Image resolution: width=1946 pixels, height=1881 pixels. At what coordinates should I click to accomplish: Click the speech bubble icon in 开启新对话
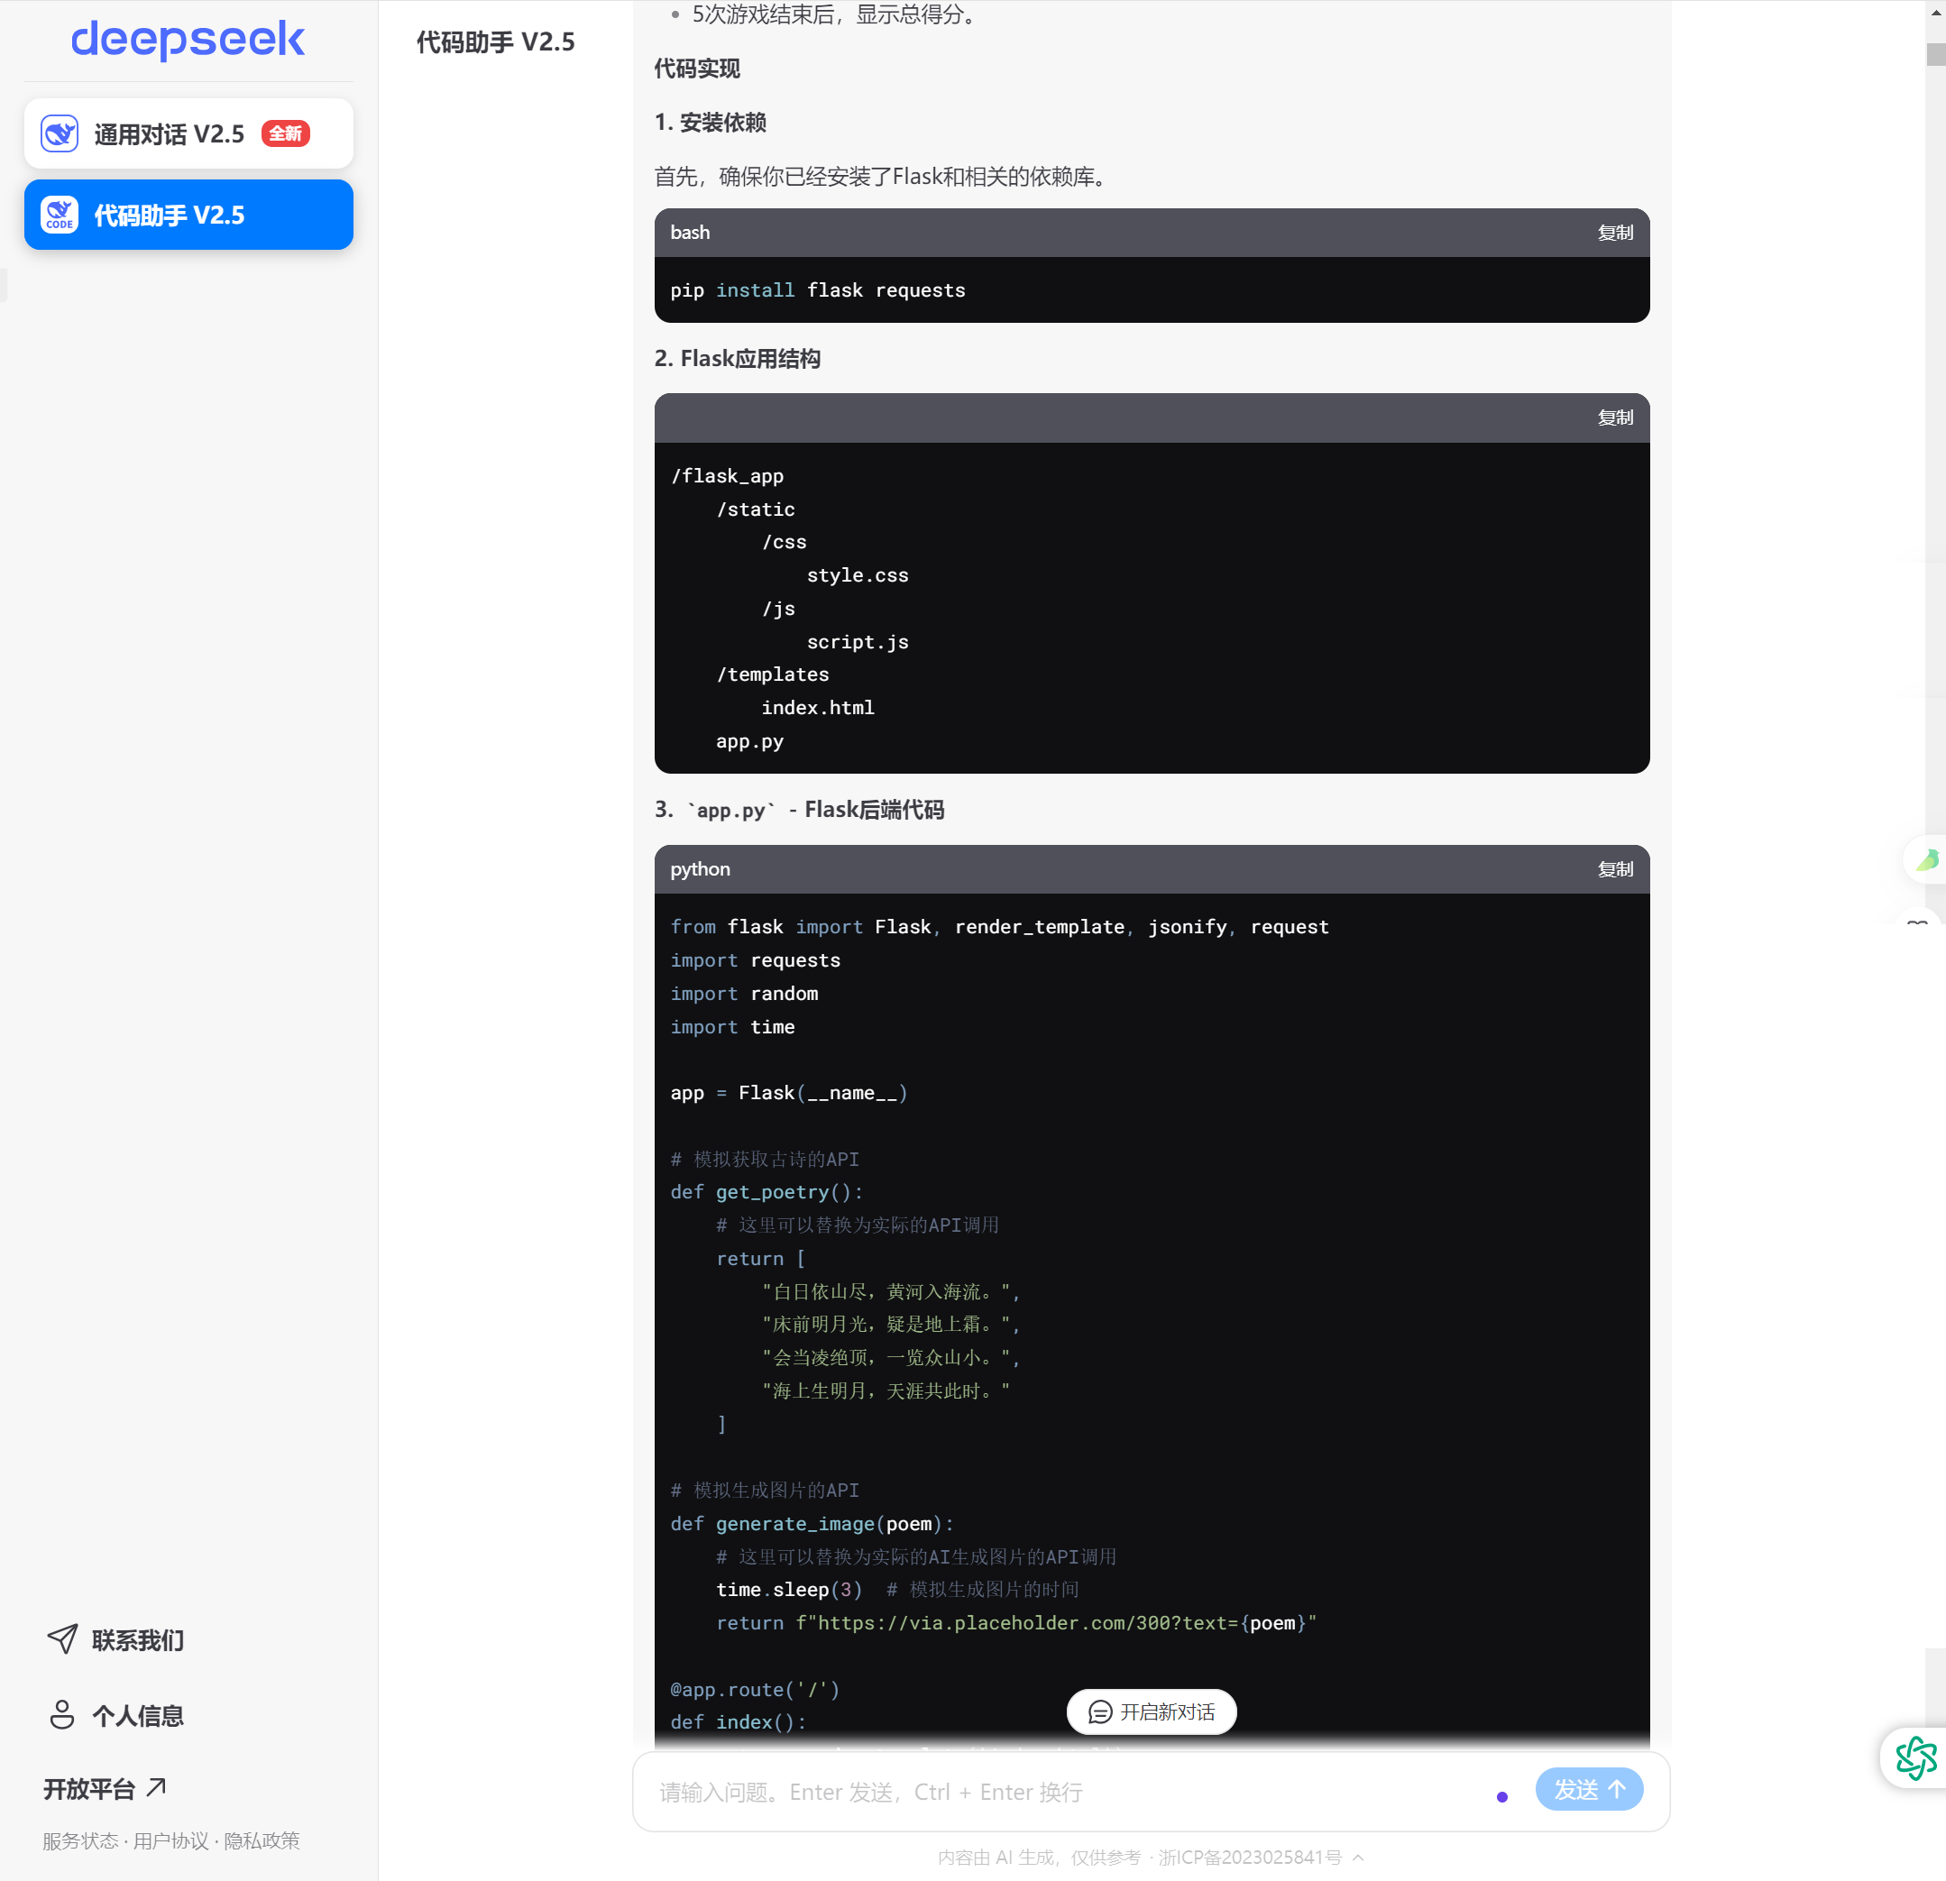pyautogui.click(x=1100, y=1711)
